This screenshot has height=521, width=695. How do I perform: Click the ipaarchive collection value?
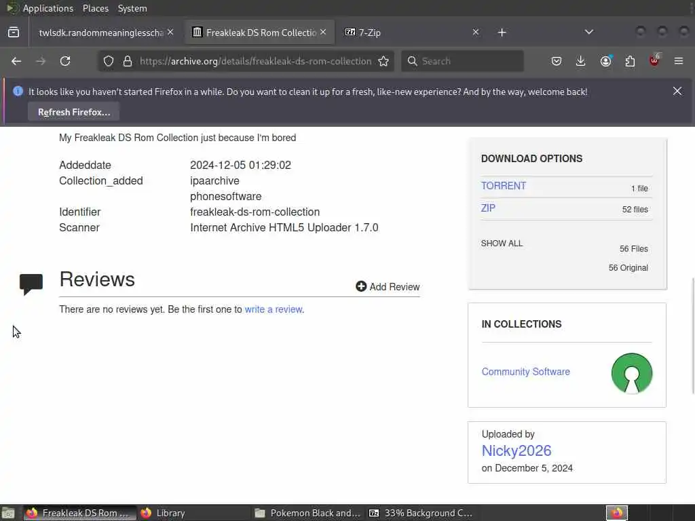pyautogui.click(x=214, y=180)
